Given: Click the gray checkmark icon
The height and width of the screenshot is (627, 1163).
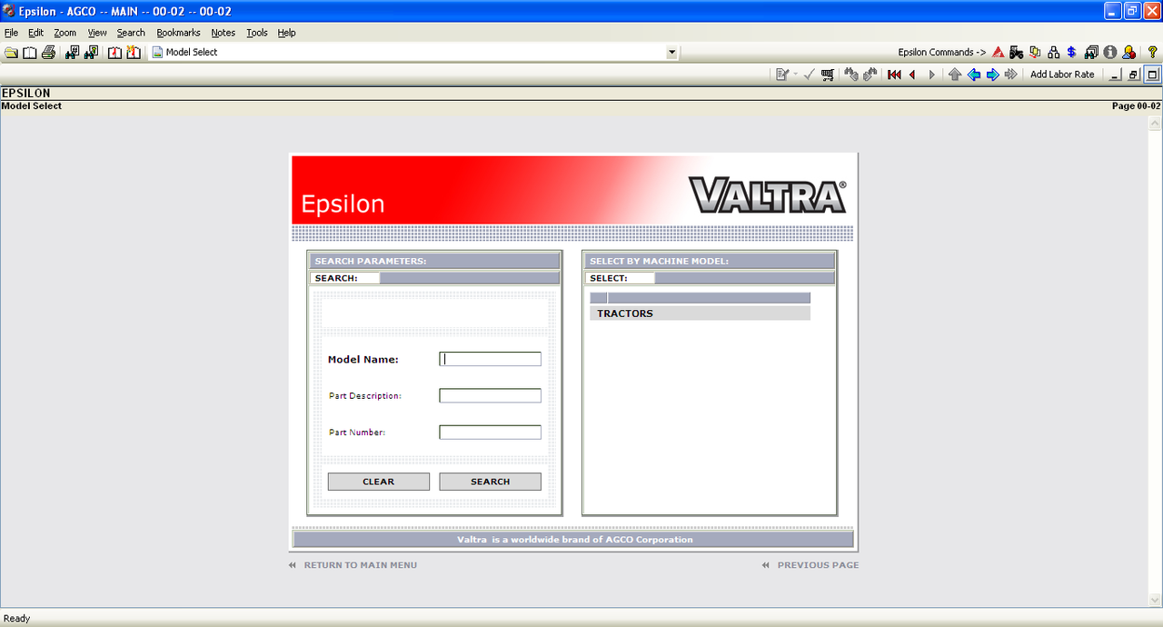Looking at the screenshot, I should point(810,75).
